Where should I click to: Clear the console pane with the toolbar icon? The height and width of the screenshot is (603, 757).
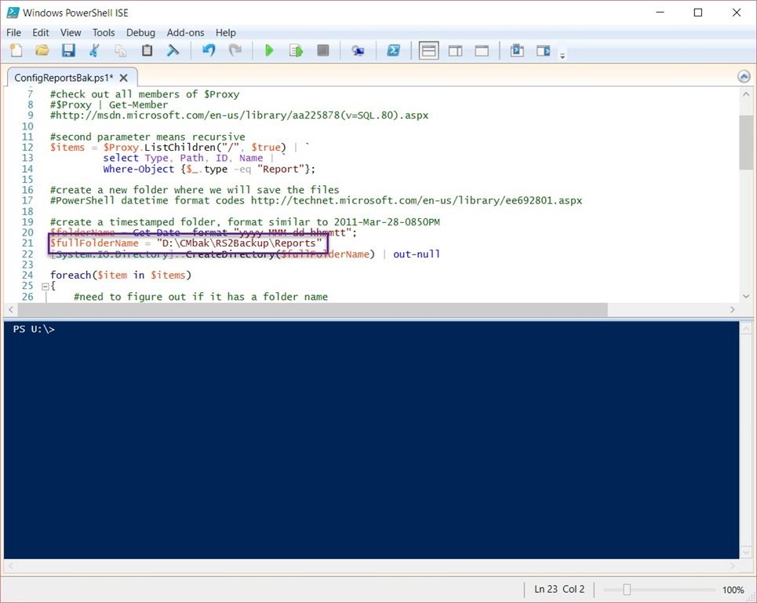click(x=173, y=50)
